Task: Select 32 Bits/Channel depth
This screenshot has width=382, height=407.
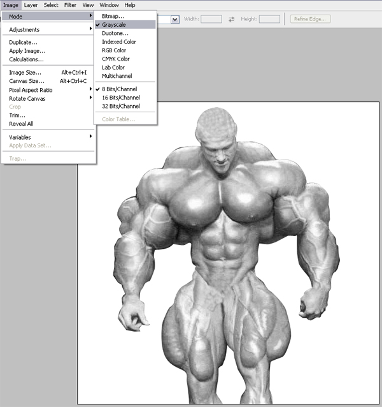Action: (125, 106)
